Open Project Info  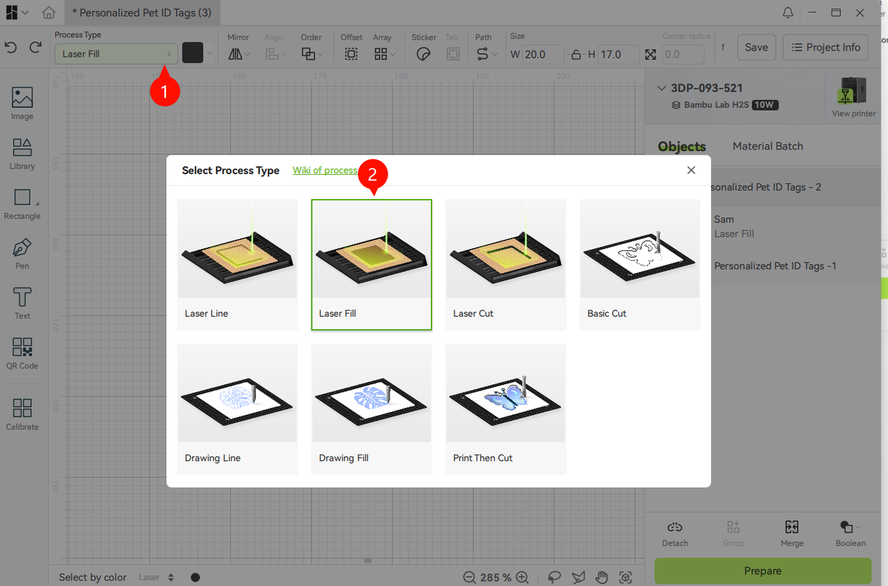[x=826, y=47]
